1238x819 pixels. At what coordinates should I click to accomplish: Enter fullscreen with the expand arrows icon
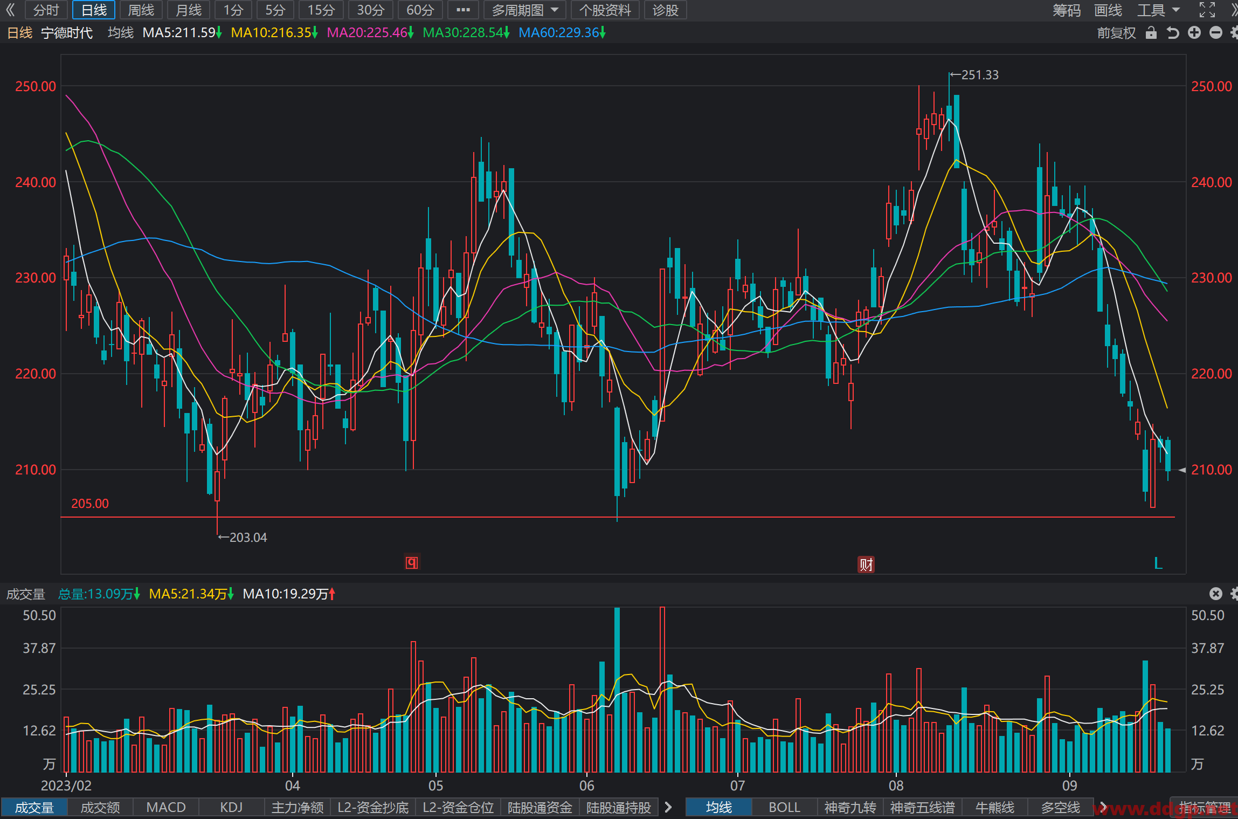pyautogui.click(x=1207, y=10)
